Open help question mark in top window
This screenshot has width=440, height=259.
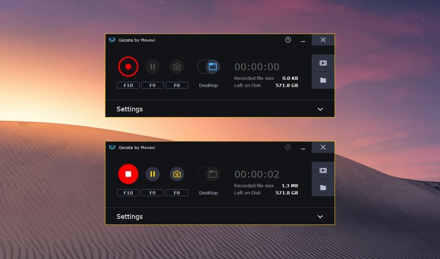point(288,40)
